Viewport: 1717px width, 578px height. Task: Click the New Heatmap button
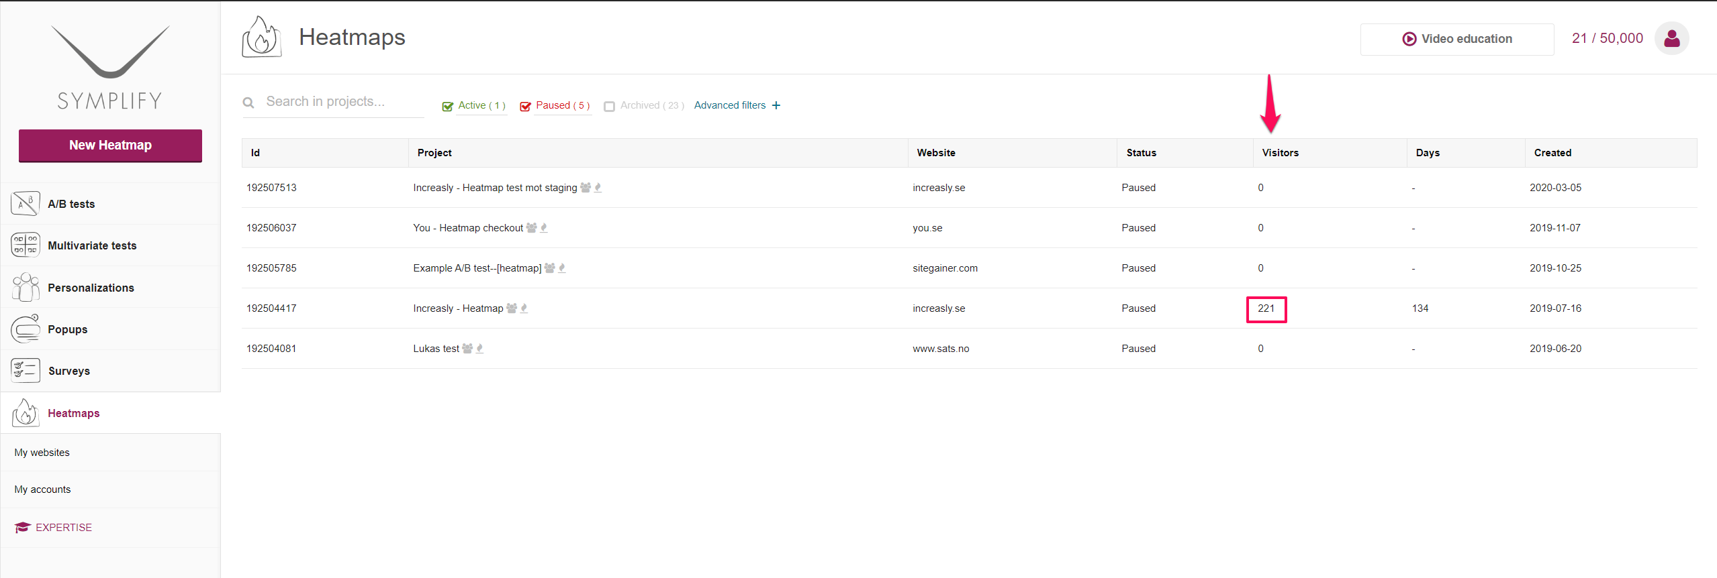(x=110, y=146)
